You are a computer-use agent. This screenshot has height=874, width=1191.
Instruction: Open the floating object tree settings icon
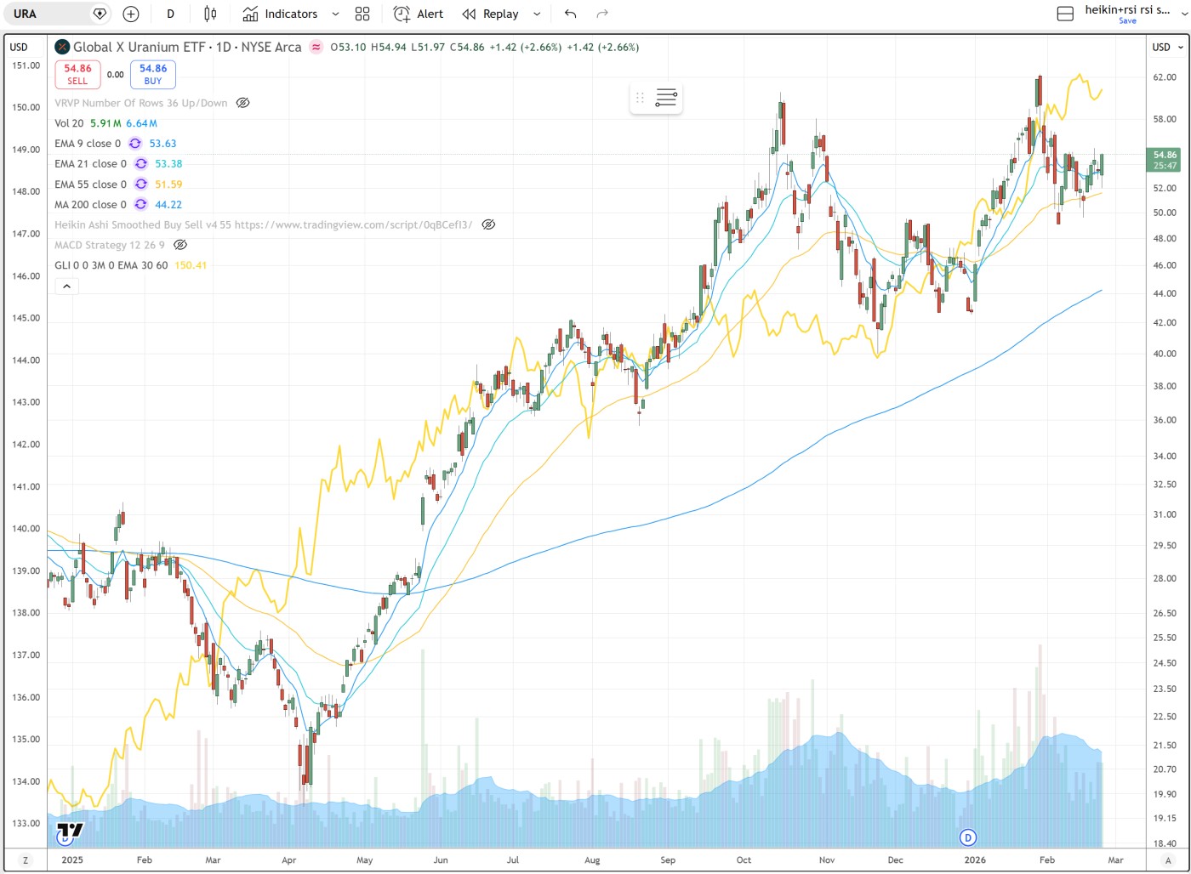tap(666, 98)
